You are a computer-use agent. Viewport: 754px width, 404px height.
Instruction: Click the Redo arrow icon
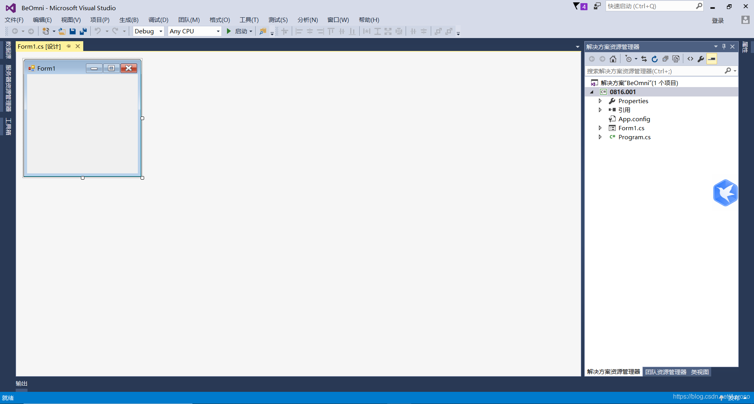pos(115,31)
